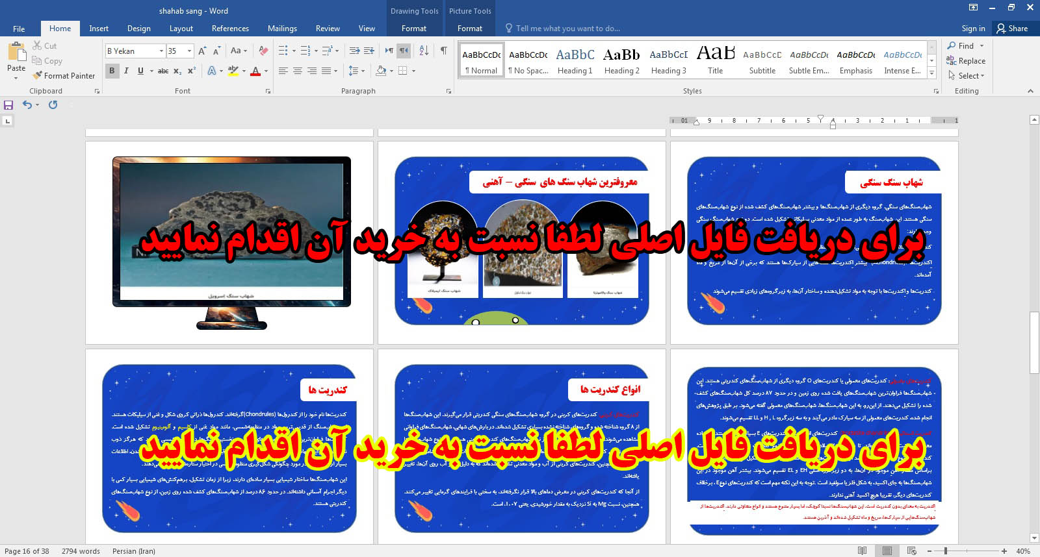Open the Borders dropdown arrow
This screenshot has height=557, width=1040.
click(413, 71)
